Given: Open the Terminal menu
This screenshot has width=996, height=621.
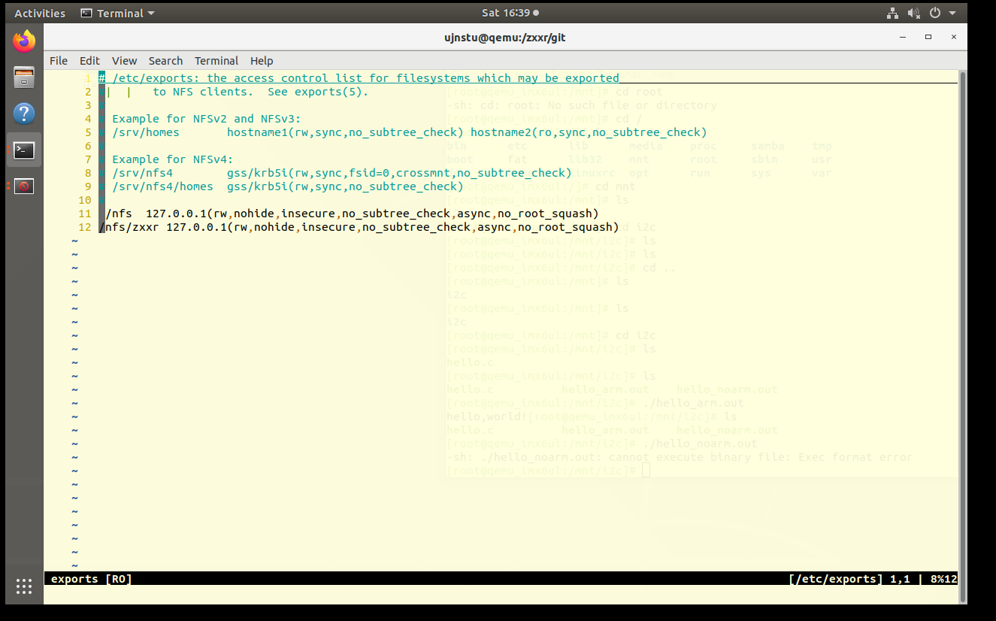Looking at the screenshot, I should click(x=216, y=61).
